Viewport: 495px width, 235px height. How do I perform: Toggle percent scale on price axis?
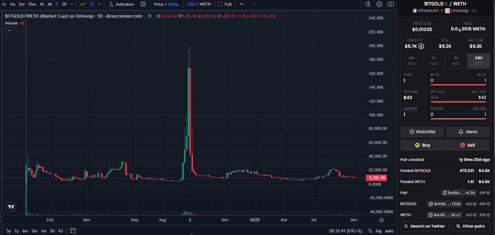pos(370,231)
